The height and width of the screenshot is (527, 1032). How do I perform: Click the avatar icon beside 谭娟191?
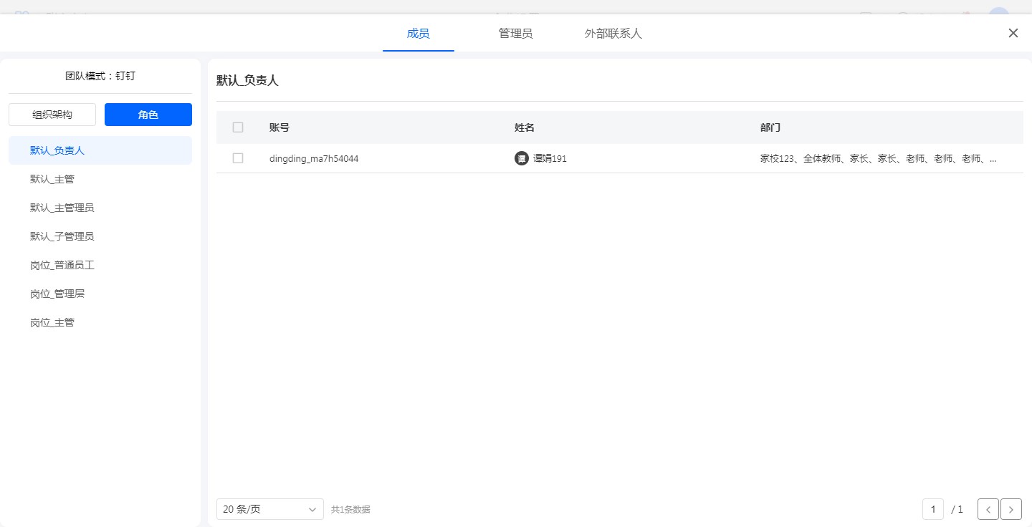click(x=521, y=158)
